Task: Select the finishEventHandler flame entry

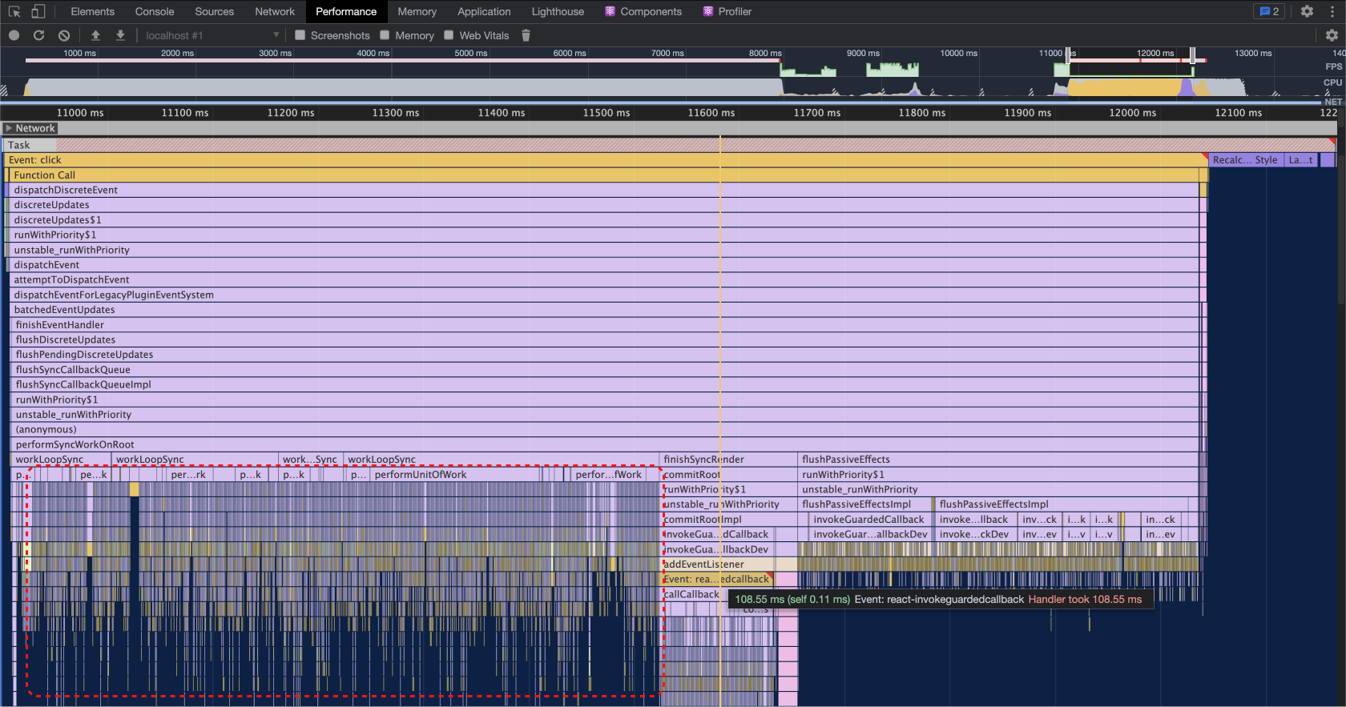Action: click(605, 325)
